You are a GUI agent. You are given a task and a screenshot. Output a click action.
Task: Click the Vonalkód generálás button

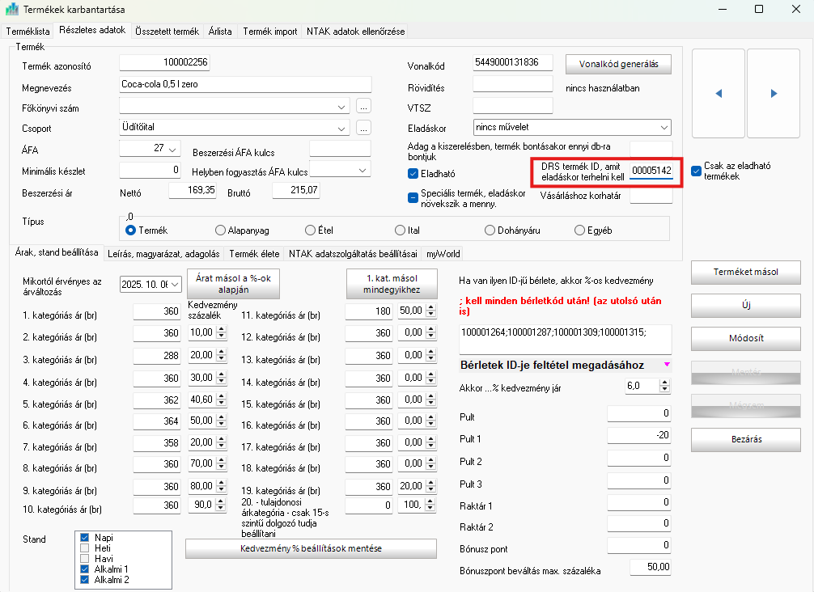click(618, 64)
